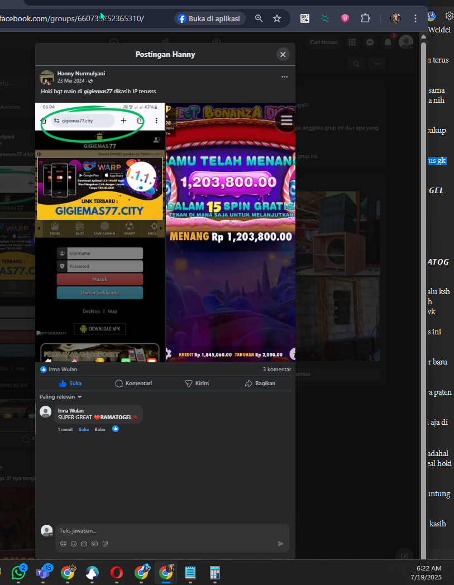The height and width of the screenshot is (585, 454).
Task: Open the emoji picker in reply box
Action: [74, 544]
